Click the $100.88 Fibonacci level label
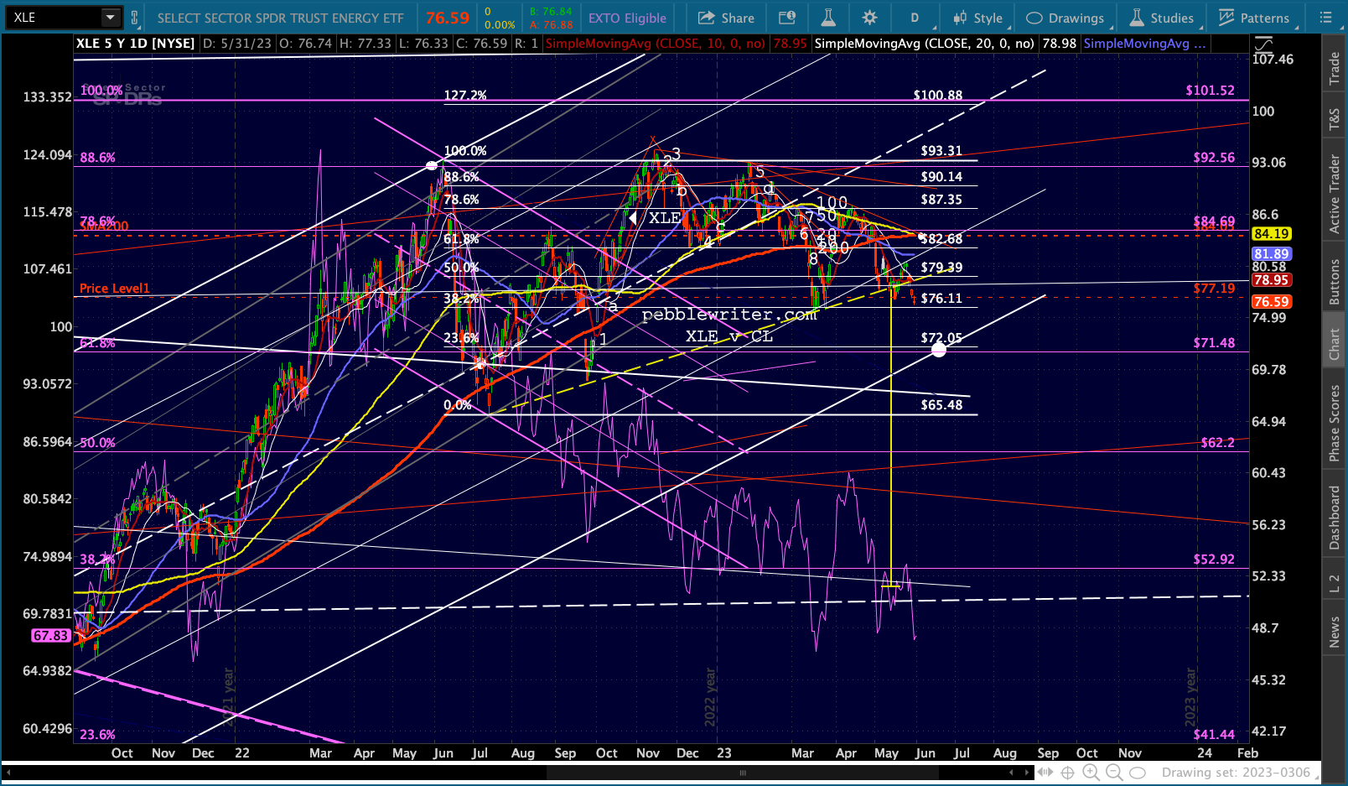Viewport: 1348px width, 786px height. pyautogui.click(x=938, y=96)
